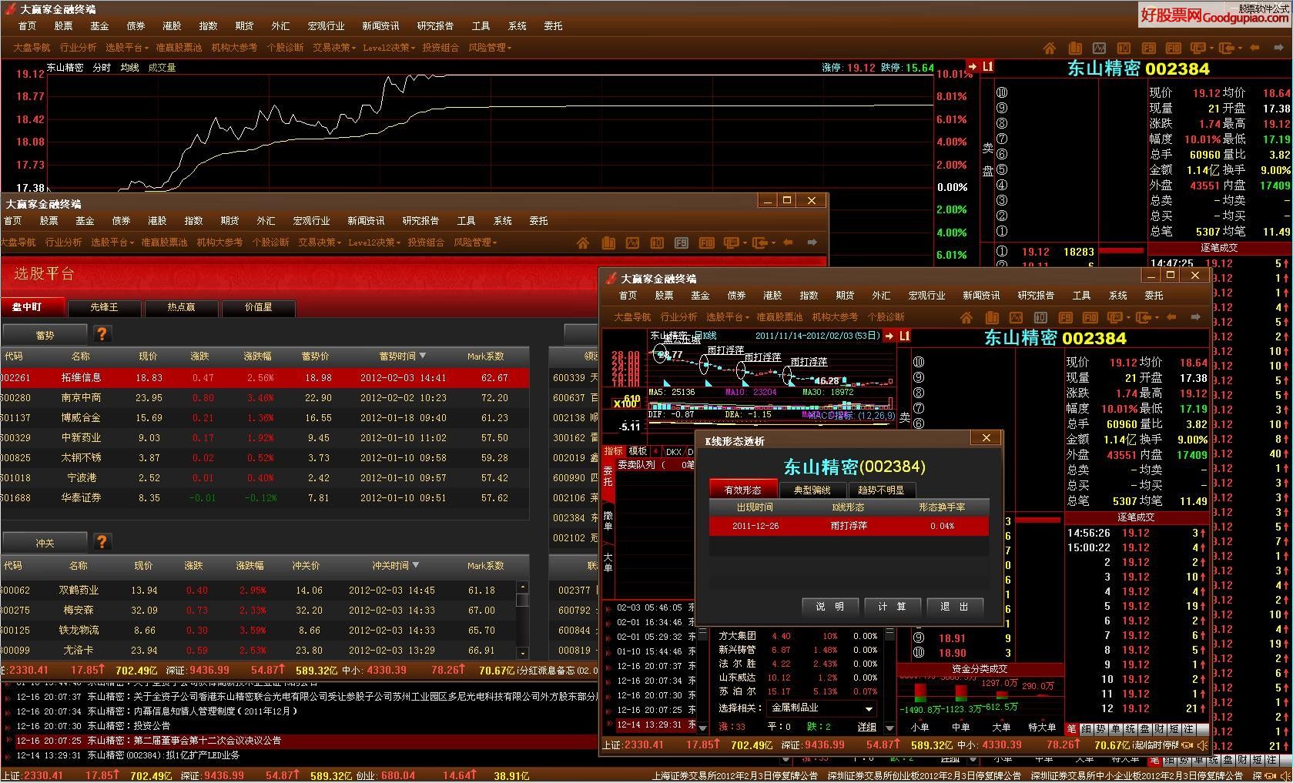Click back arrow in main window toolbar
This screenshot has height=783, width=1293.
click(1254, 48)
